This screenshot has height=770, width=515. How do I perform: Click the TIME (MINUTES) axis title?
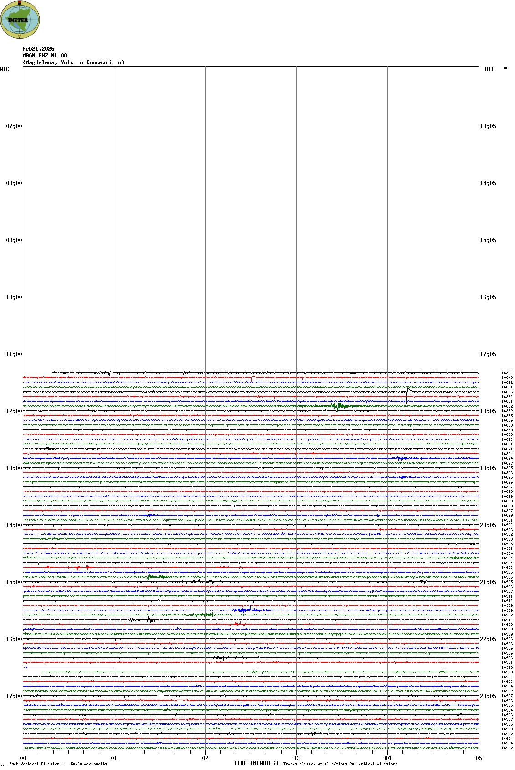(x=256, y=763)
